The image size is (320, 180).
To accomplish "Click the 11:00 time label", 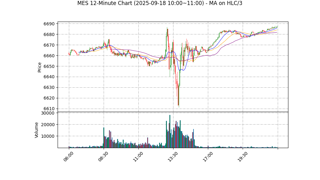I will [138, 157].
